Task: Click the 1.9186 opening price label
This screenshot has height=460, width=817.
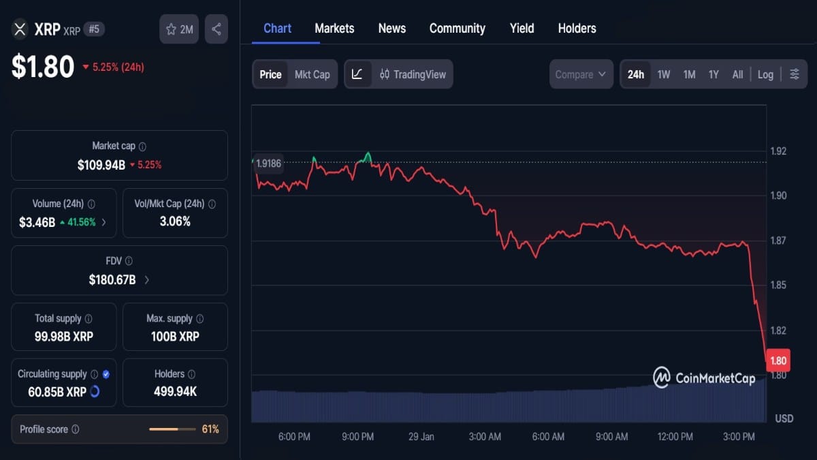Action: coord(268,163)
